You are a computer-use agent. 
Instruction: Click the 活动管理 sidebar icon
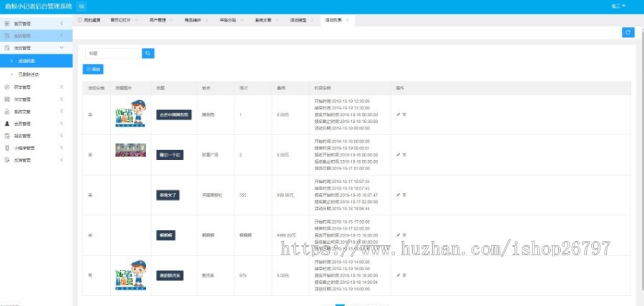click(x=7, y=48)
